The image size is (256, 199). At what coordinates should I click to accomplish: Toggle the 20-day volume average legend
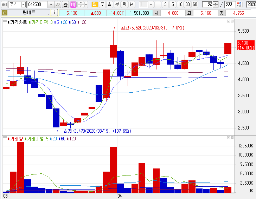(53, 139)
